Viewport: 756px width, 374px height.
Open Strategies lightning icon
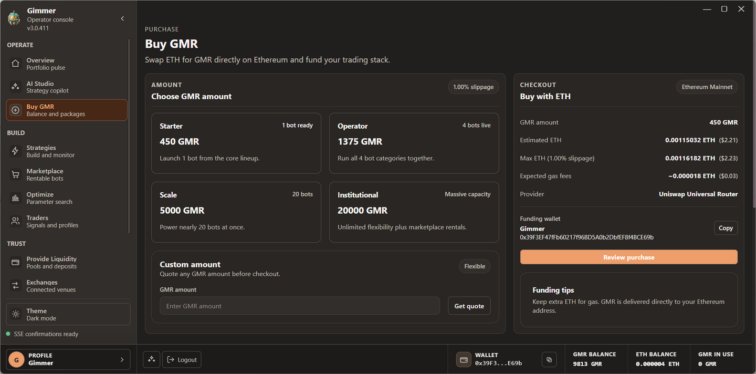pyautogui.click(x=15, y=151)
